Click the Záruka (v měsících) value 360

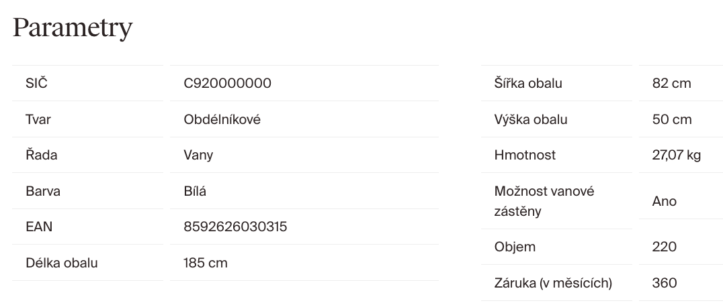click(665, 283)
